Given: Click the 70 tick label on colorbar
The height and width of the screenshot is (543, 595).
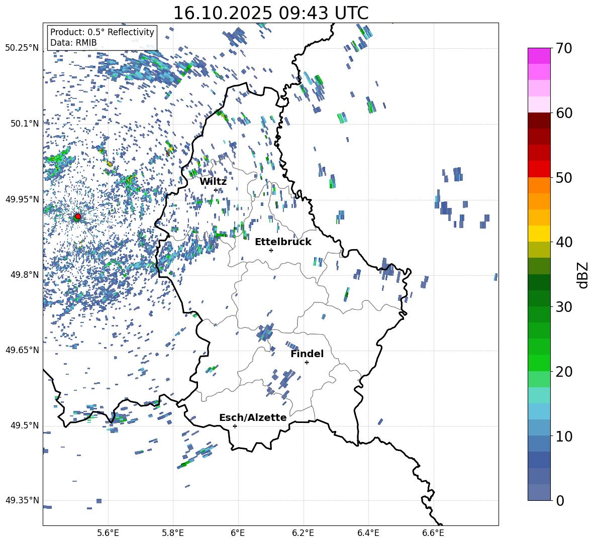Looking at the screenshot, I should point(566,49).
